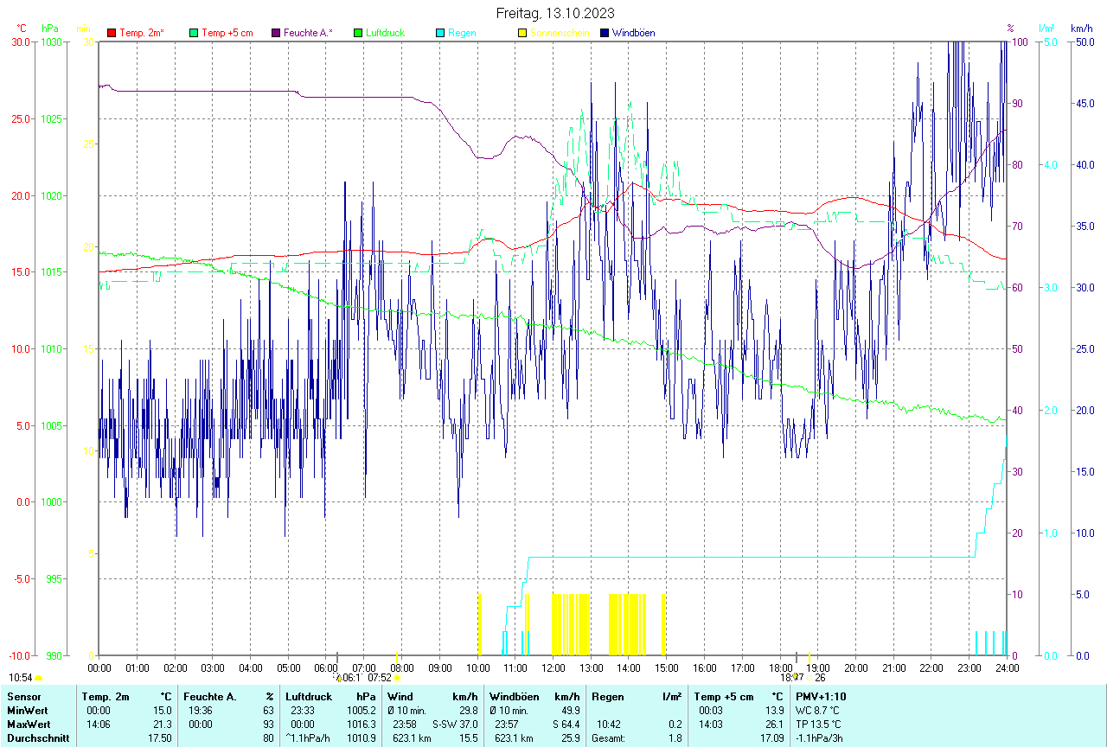Click the sunrise marker icon near 07:52
This screenshot has width=1107, height=747.
(x=396, y=678)
